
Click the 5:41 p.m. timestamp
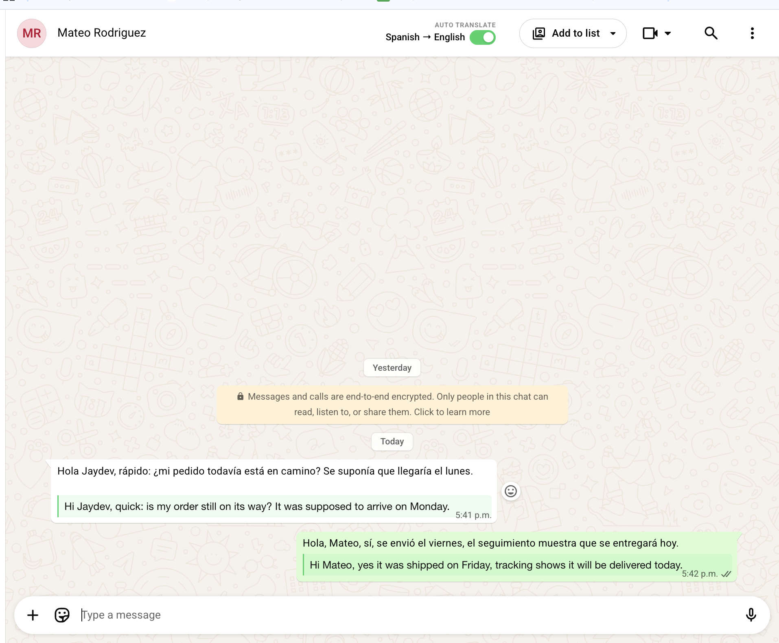pyautogui.click(x=473, y=515)
